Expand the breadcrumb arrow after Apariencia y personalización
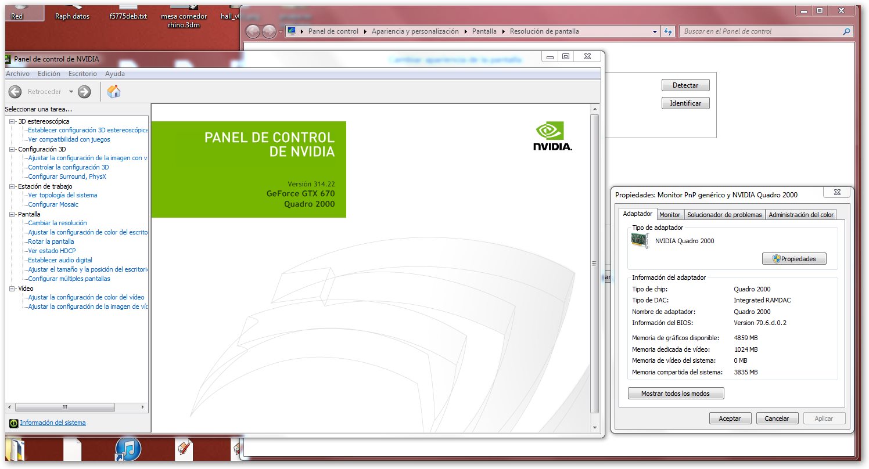869x469 pixels. click(x=465, y=31)
